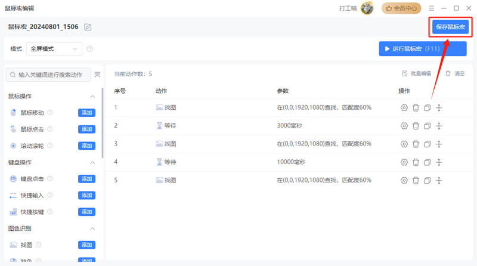Open settings for the 3000毫秒 wait row
477x266 pixels.
(404, 126)
